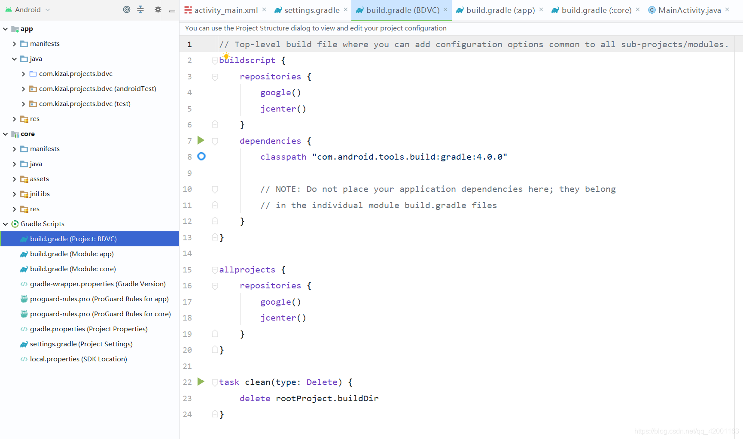Close the settings.gradle tab
This screenshot has height=439, width=743.
point(346,9)
